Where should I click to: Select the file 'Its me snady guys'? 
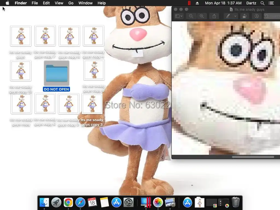tap(21, 36)
